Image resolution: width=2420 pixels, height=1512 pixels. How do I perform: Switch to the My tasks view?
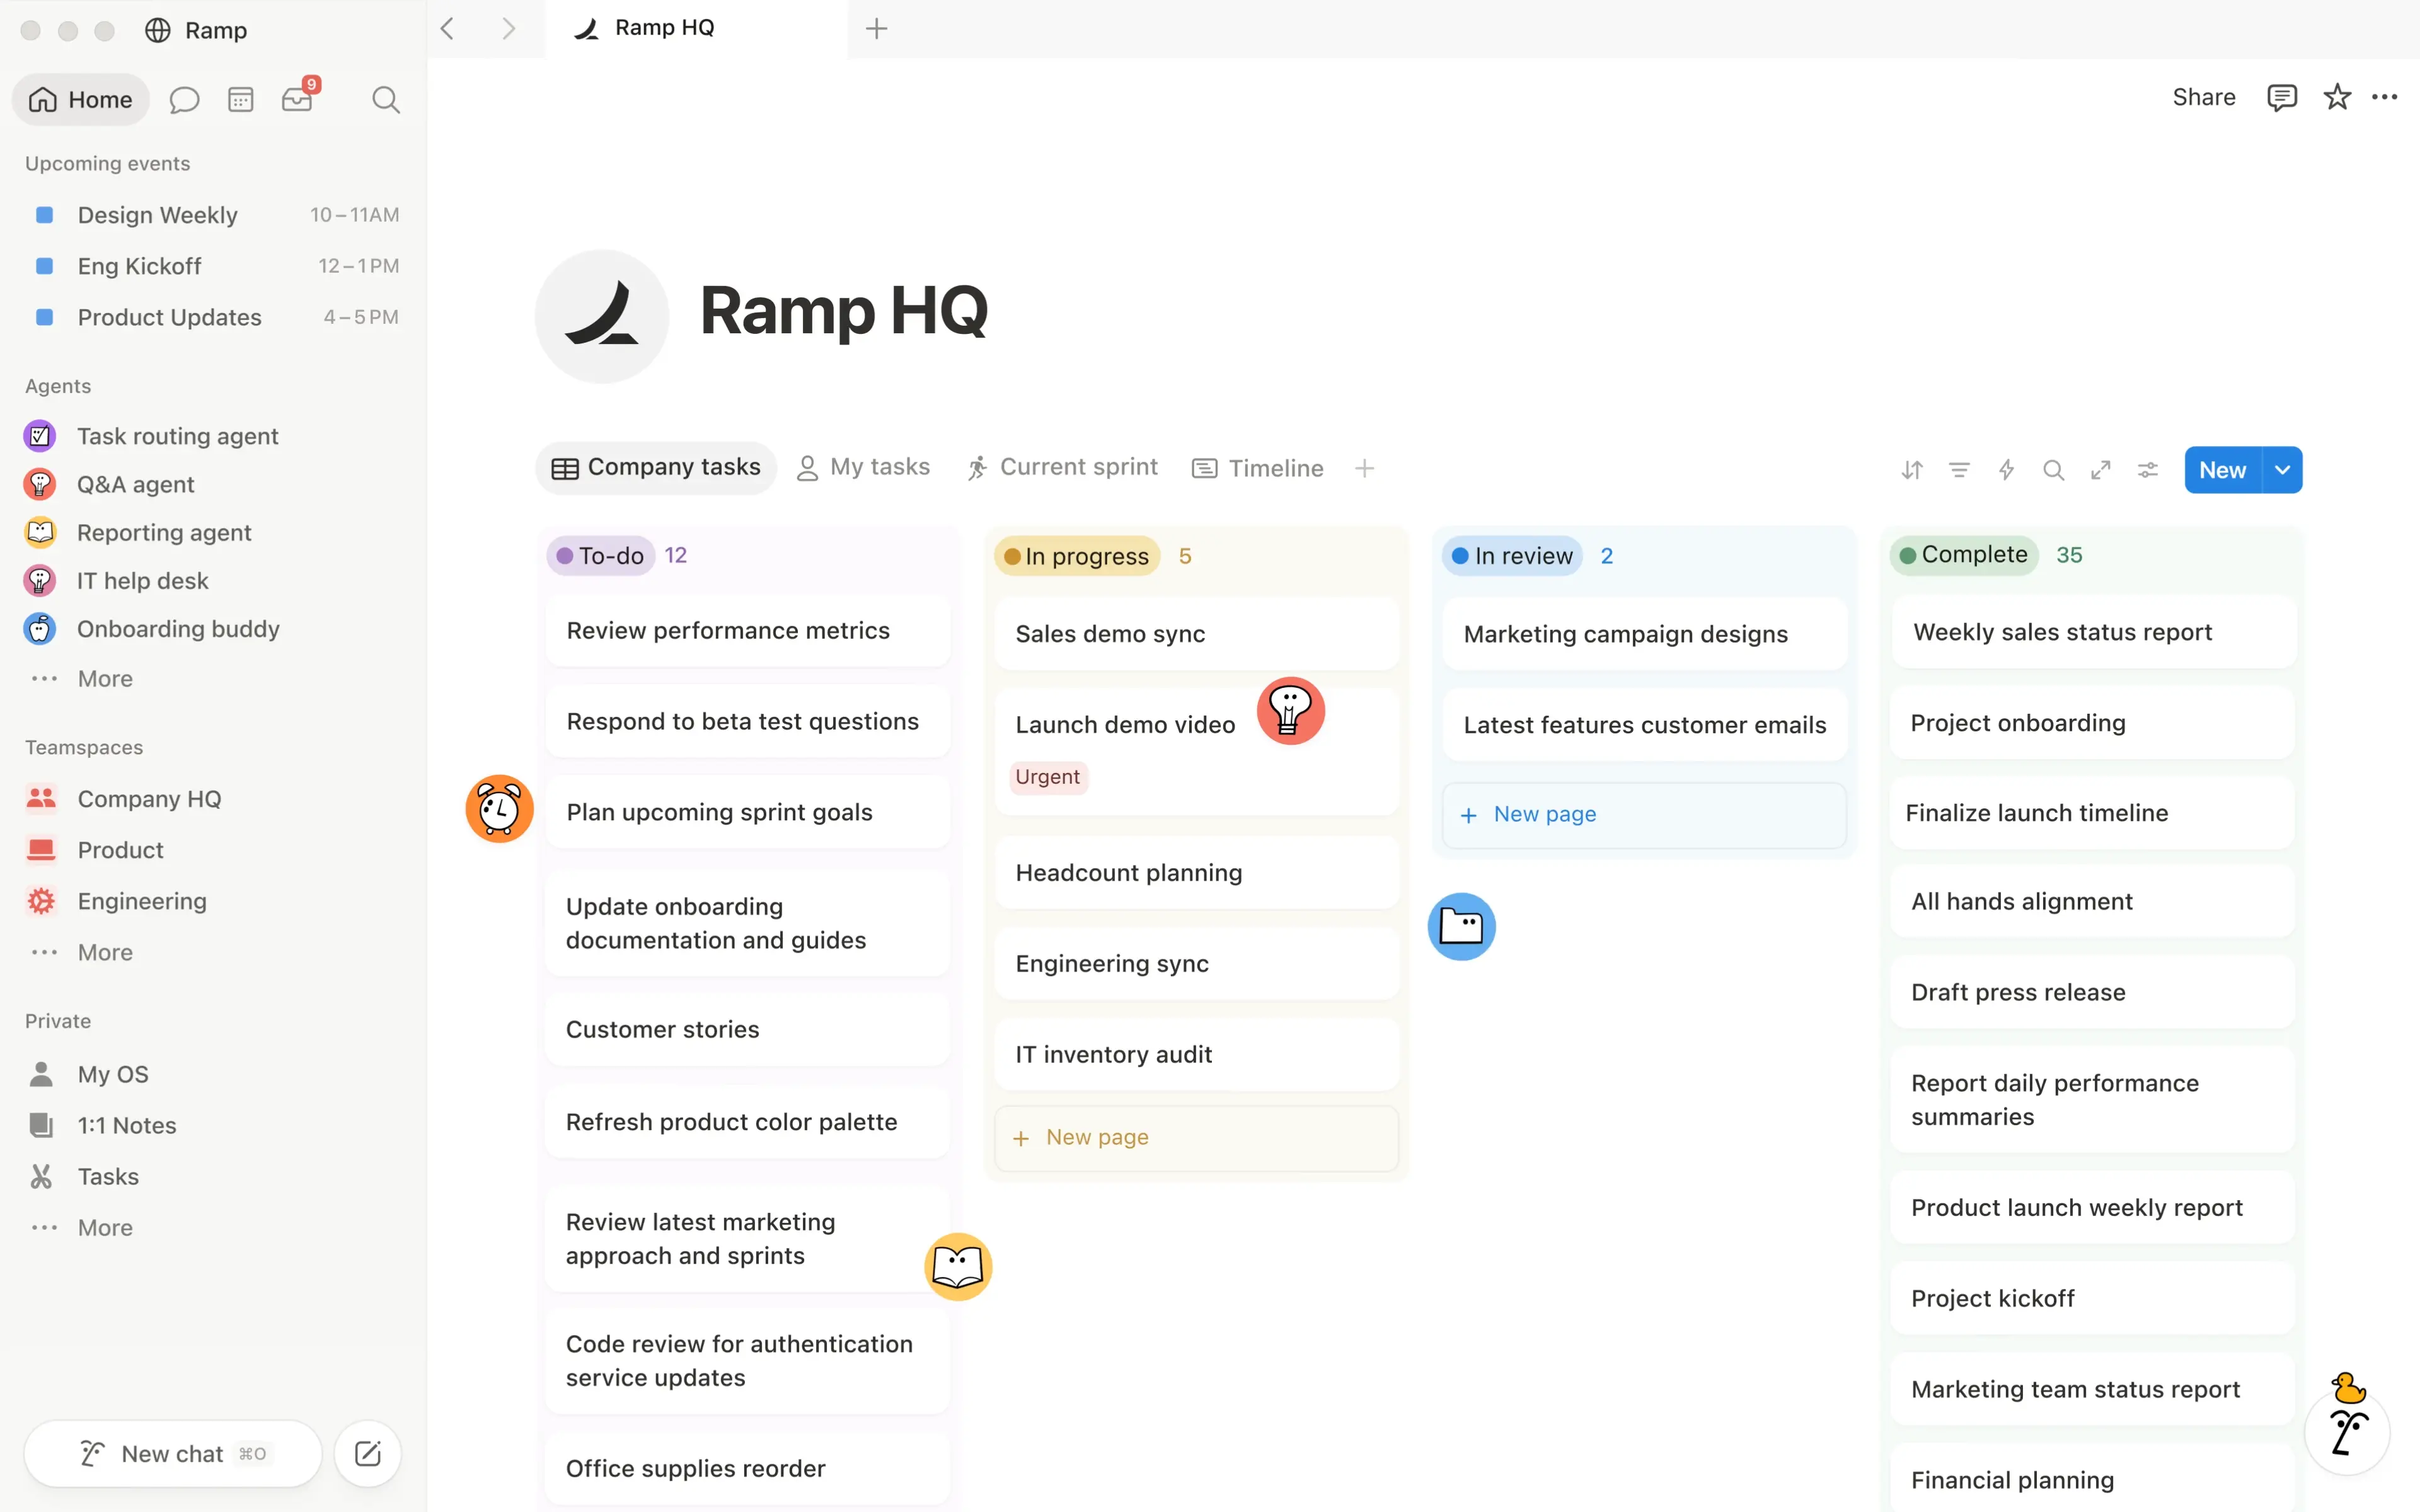(x=863, y=467)
